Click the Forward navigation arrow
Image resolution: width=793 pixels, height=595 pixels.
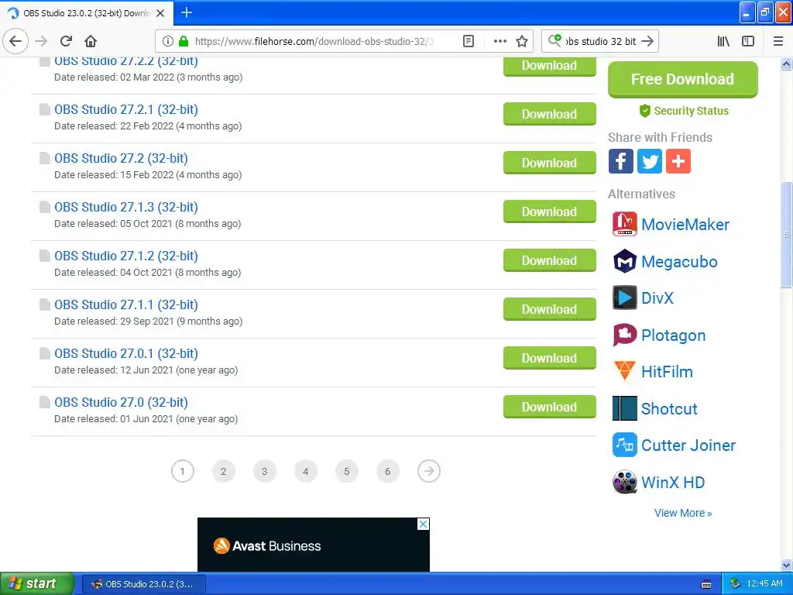coord(41,41)
